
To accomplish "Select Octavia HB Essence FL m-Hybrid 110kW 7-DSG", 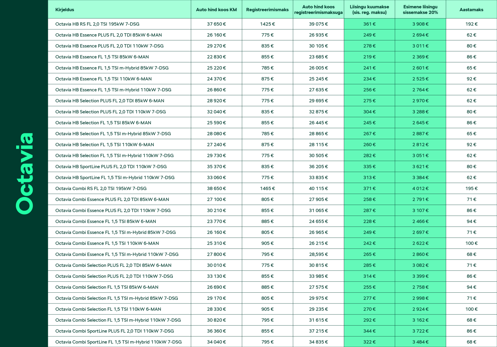I will [x=113, y=89].
